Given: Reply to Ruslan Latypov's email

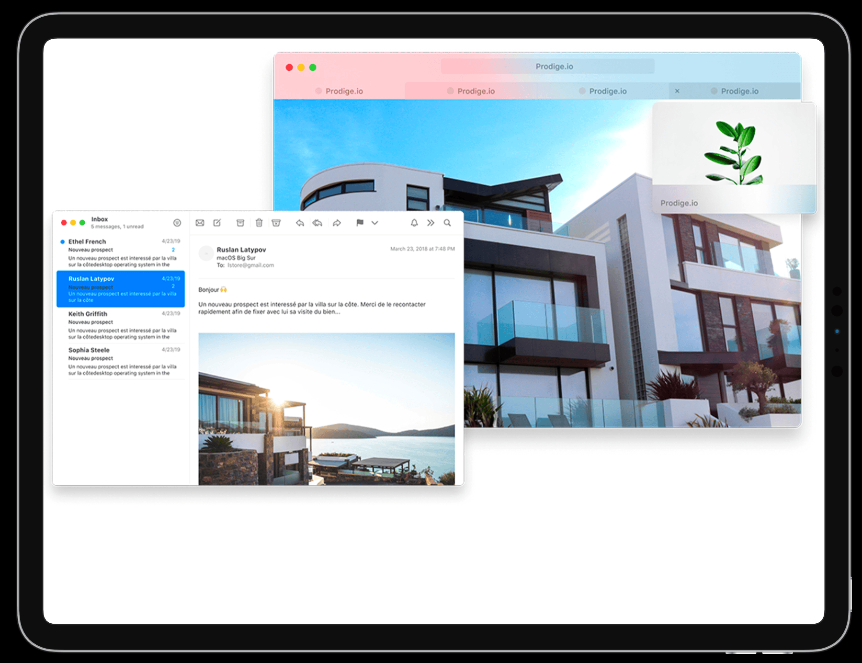Looking at the screenshot, I should [300, 223].
